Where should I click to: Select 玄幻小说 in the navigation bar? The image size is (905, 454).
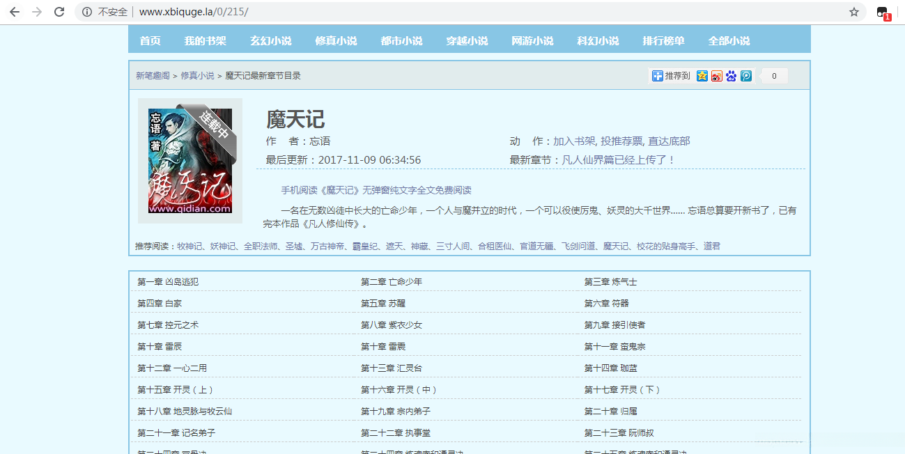click(x=271, y=40)
